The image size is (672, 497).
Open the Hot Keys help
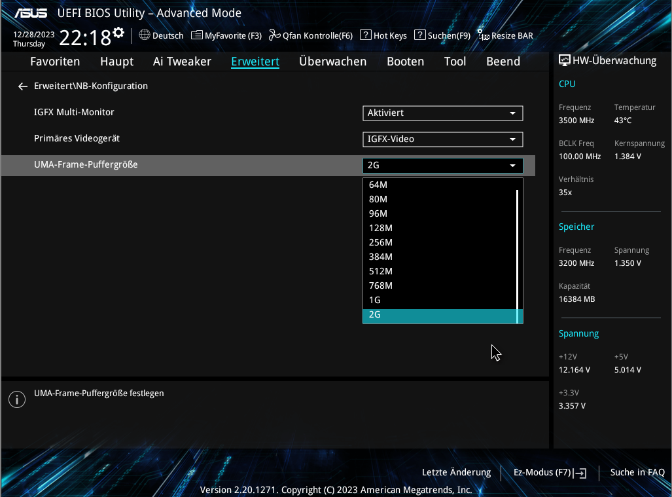point(383,35)
